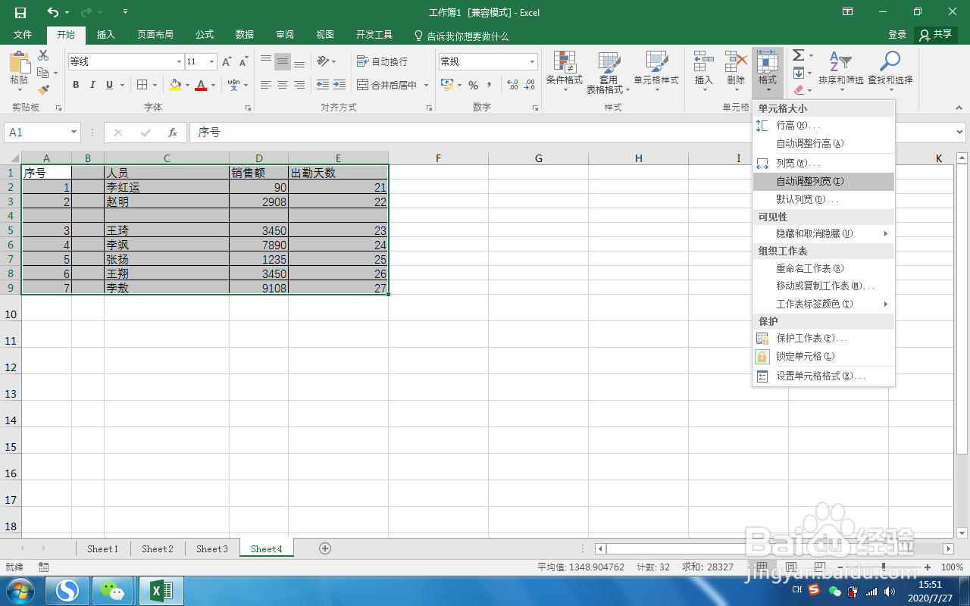The height and width of the screenshot is (606, 970).
Task: Open the Insert (插入) ribbon tab
Action: (x=106, y=35)
